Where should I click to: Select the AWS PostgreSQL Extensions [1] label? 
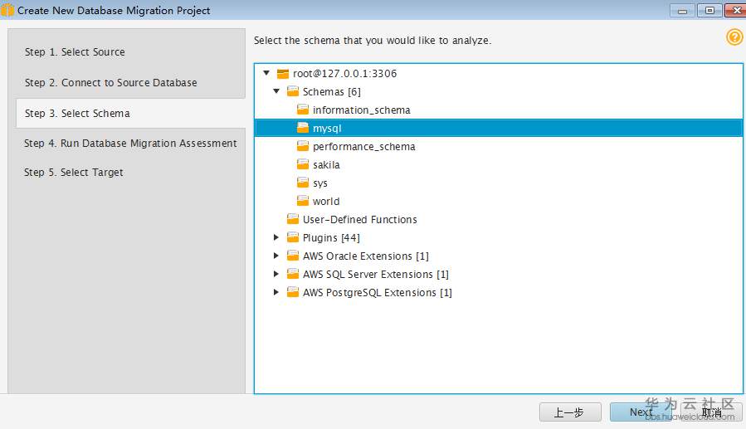[378, 292]
